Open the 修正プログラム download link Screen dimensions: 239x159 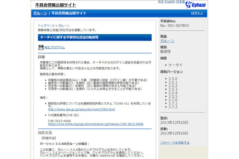pos(55,47)
